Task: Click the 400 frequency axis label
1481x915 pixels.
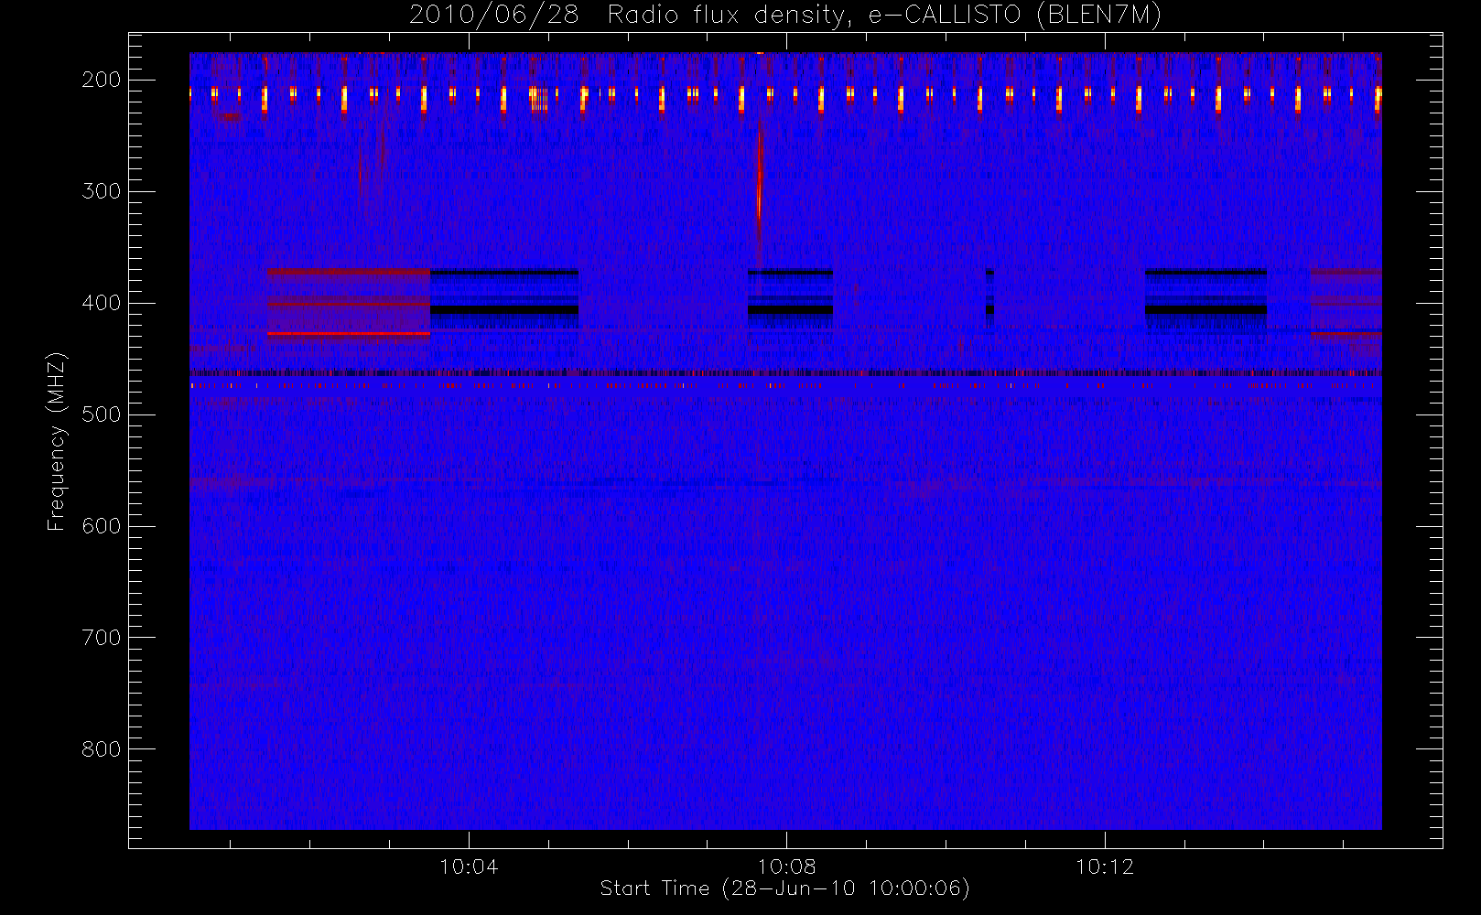Action: click(x=101, y=303)
